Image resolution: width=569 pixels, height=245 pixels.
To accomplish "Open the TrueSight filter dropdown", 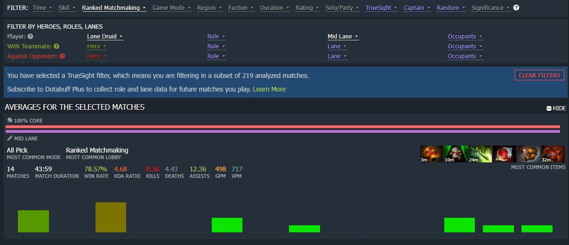I will tap(382, 8).
